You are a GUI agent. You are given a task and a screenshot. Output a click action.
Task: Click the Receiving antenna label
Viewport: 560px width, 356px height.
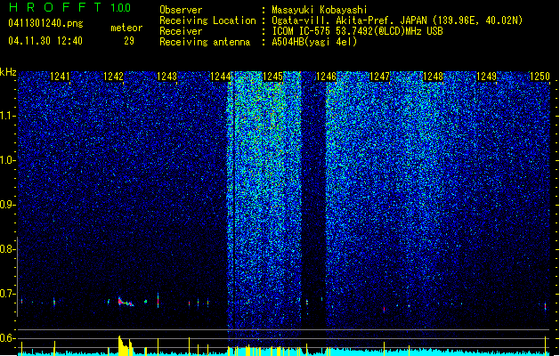[x=205, y=42]
